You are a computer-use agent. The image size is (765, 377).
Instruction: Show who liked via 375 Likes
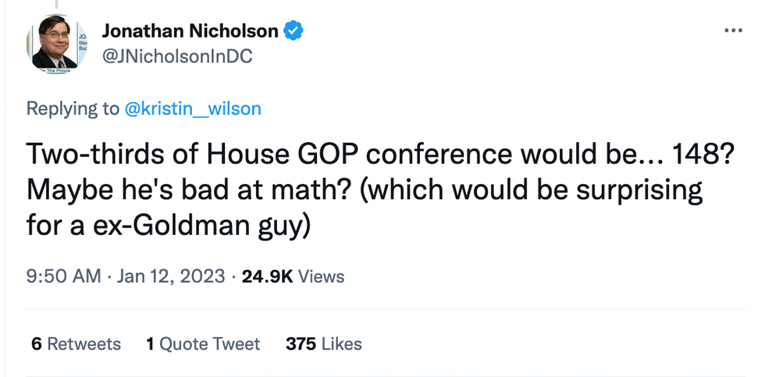click(x=324, y=343)
